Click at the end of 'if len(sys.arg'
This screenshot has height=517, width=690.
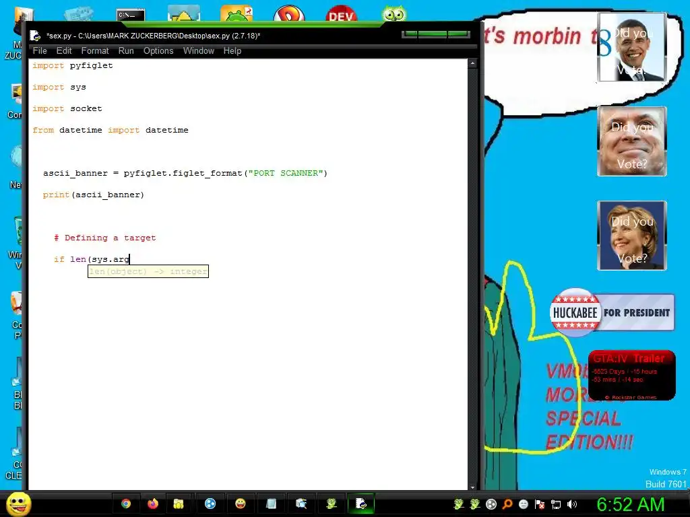point(129,259)
